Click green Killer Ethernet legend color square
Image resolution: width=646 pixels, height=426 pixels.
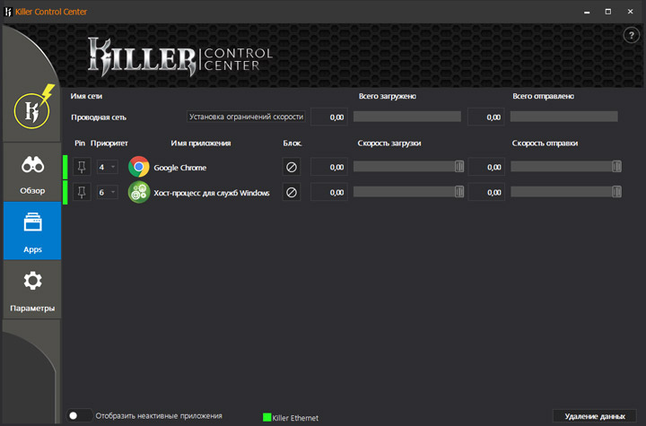click(267, 417)
